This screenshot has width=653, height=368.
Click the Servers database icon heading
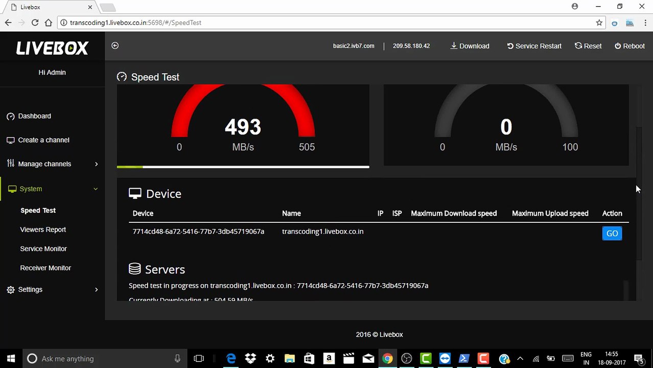point(134,269)
